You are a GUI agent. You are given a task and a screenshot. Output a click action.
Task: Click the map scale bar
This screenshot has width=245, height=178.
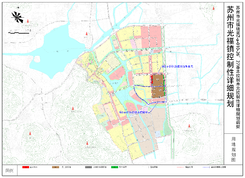click(20, 31)
